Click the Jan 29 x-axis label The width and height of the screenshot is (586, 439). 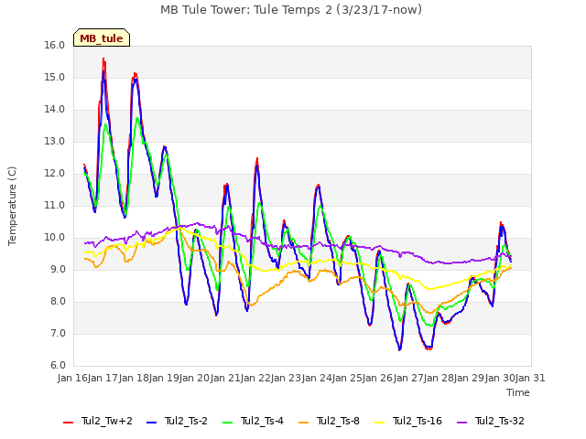(470, 379)
